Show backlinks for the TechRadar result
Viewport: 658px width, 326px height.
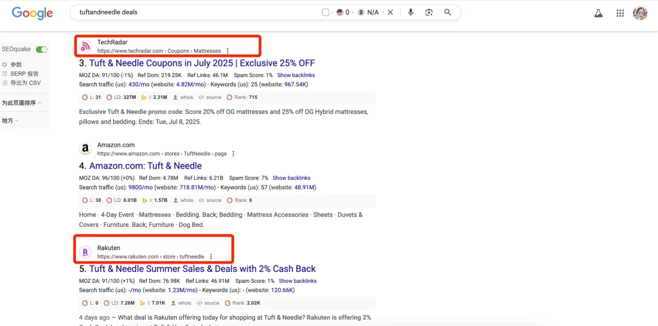point(296,75)
